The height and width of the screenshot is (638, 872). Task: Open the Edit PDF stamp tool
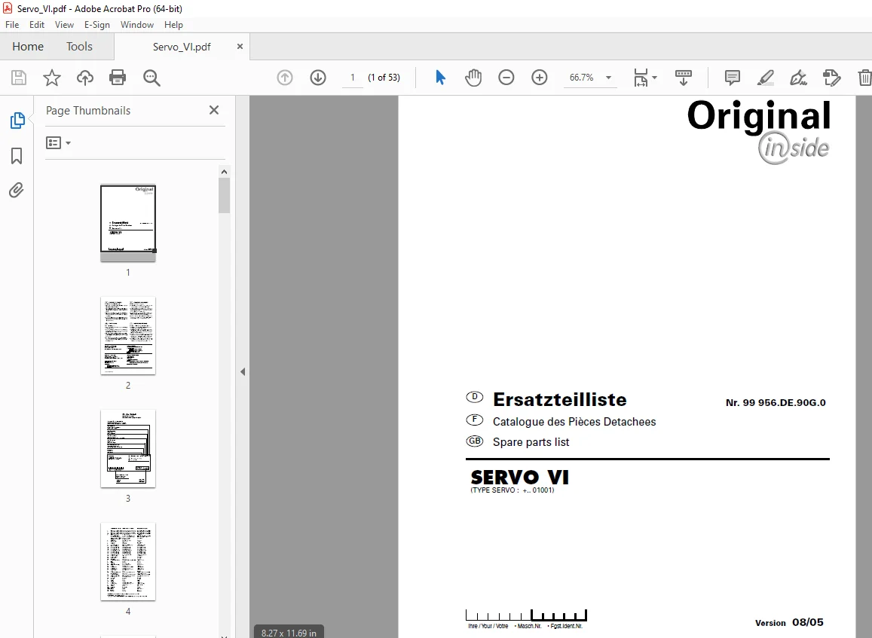(x=831, y=78)
